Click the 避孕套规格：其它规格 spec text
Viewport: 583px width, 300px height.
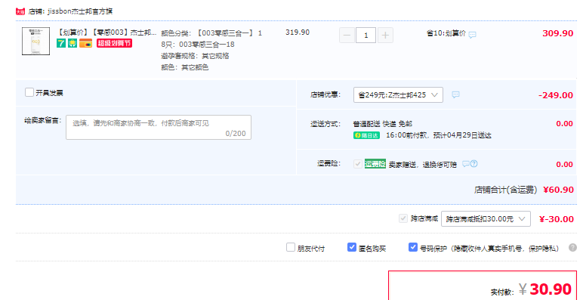(x=195, y=56)
